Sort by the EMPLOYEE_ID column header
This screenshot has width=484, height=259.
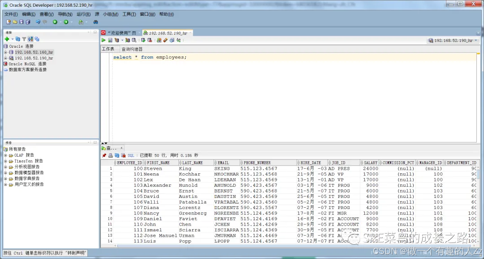[128, 163]
